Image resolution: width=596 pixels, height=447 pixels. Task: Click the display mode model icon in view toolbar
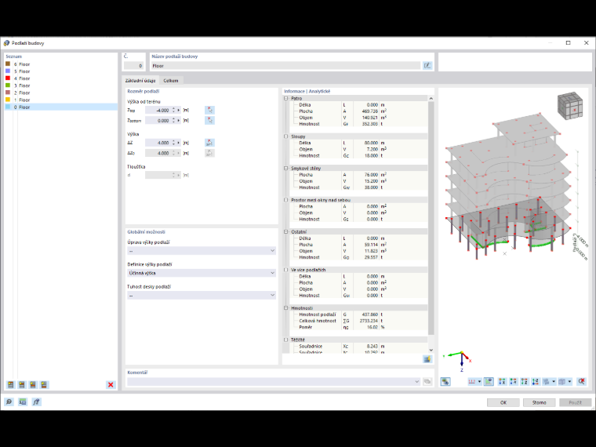547,381
